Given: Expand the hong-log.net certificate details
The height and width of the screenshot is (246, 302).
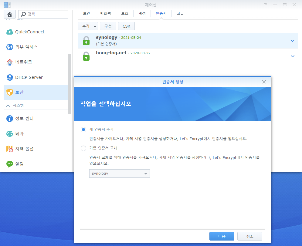Looking at the screenshot, I should (292, 56).
